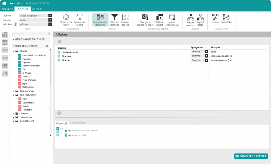
Task: Expand the Commercial folder in tree
Action: click(x=14, y=117)
